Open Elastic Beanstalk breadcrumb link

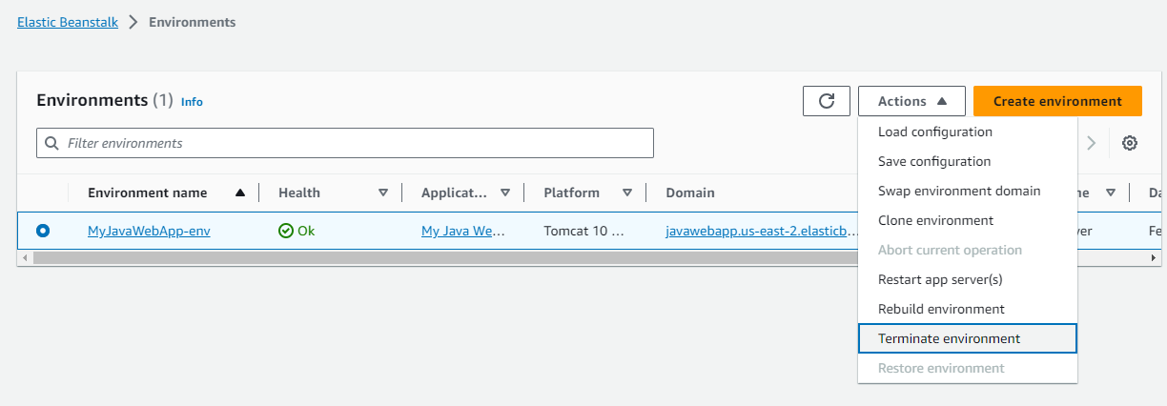click(68, 22)
